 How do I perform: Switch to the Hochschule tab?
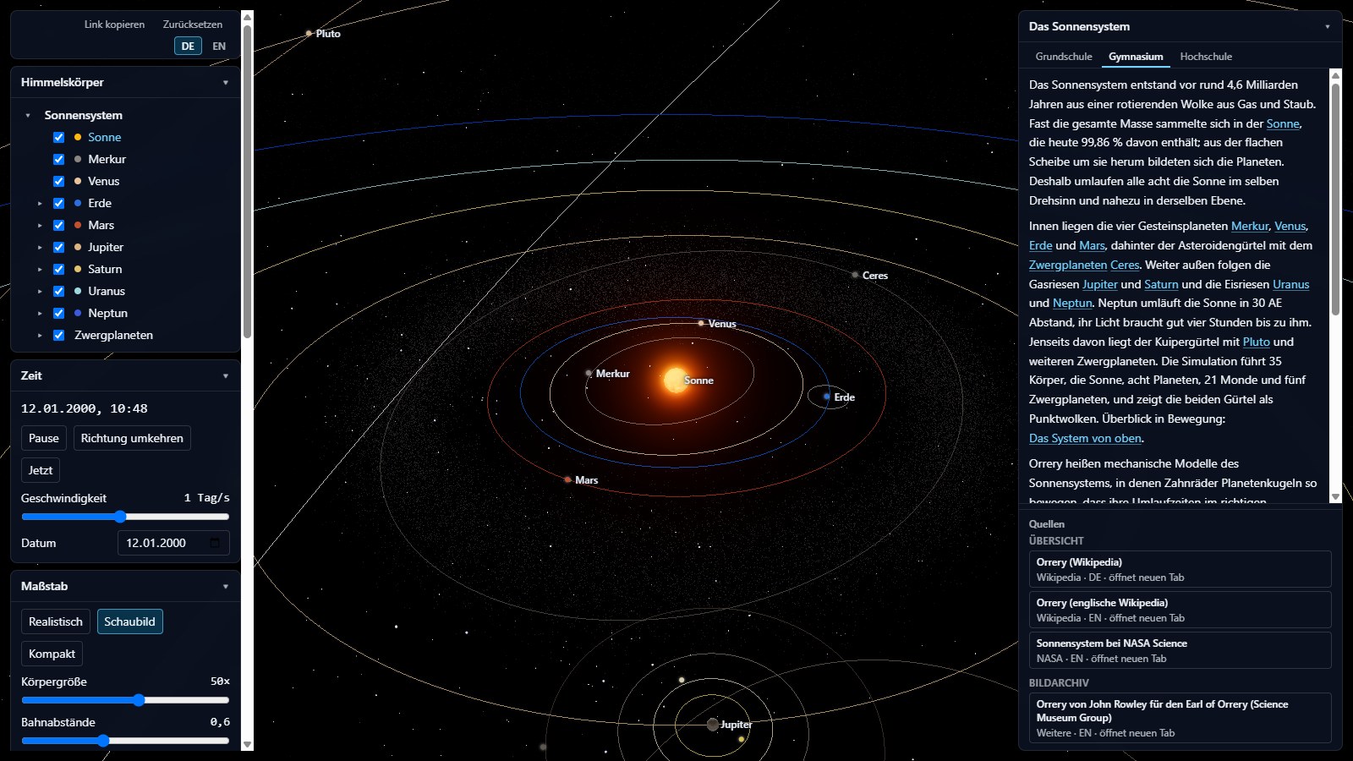[1206, 57]
